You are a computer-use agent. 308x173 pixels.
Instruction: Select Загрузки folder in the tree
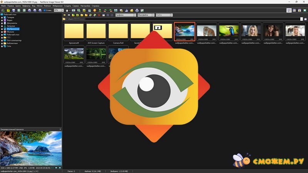pyautogui.click(x=10, y=26)
